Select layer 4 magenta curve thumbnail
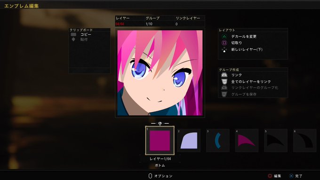This screenshot has width=320, height=180. 247,141
